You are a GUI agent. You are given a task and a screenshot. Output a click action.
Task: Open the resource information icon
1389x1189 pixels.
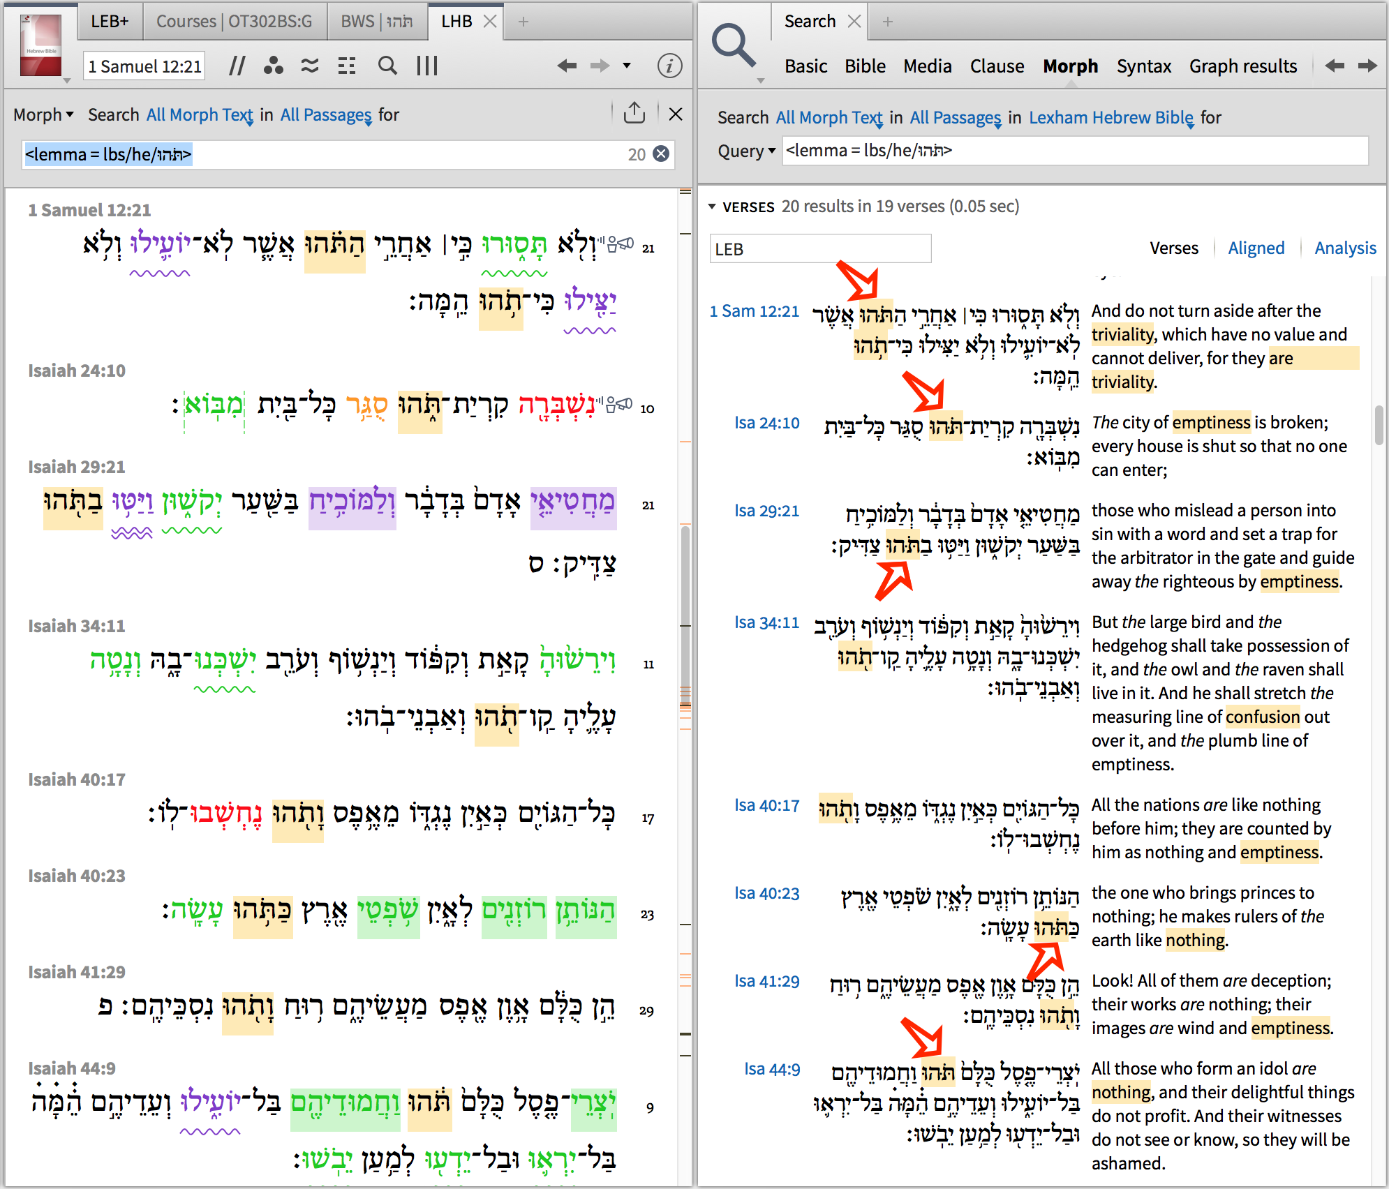pyautogui.click(x=669, y=66)
